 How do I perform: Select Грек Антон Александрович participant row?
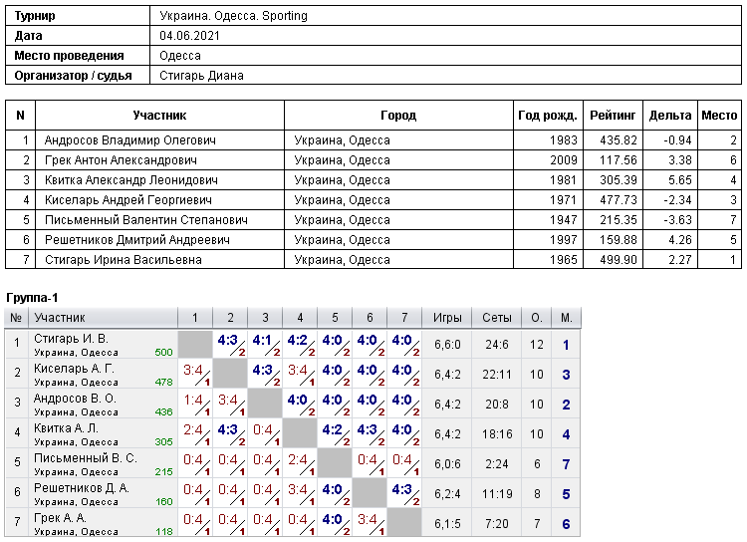coord(373,160)
